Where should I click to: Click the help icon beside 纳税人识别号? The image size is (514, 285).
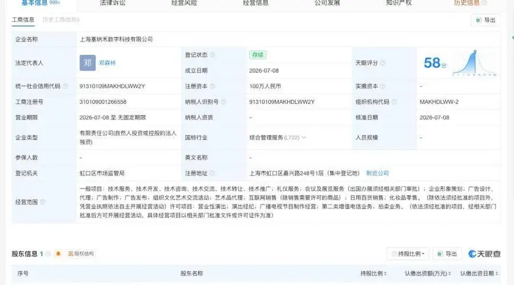(223, 102)
